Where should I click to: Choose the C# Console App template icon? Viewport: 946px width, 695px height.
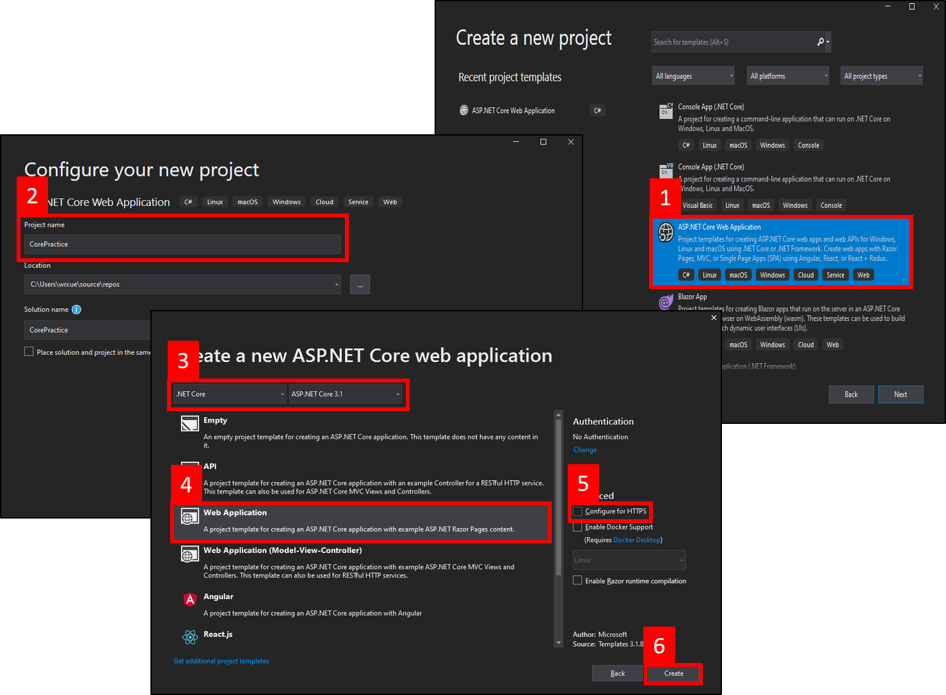(x=666, y=111)
